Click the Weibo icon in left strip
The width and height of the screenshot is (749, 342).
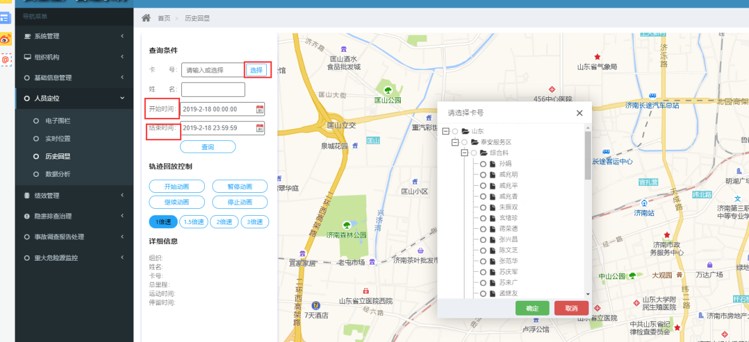(x=5, y=40)
